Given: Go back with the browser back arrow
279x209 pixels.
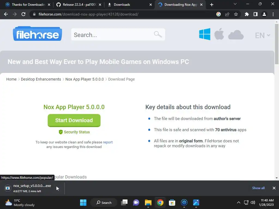Looking at the screenshot, I should pyautogui.click(x=6, y=14).
